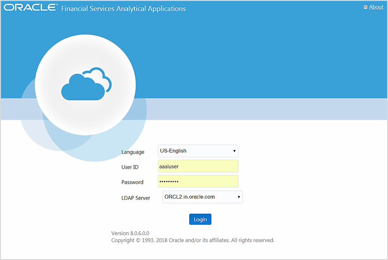The height and width of the screenshot is (260, 388).
Task: Focus the User ID field containing aaaiuser
Action: coord(198,166)
